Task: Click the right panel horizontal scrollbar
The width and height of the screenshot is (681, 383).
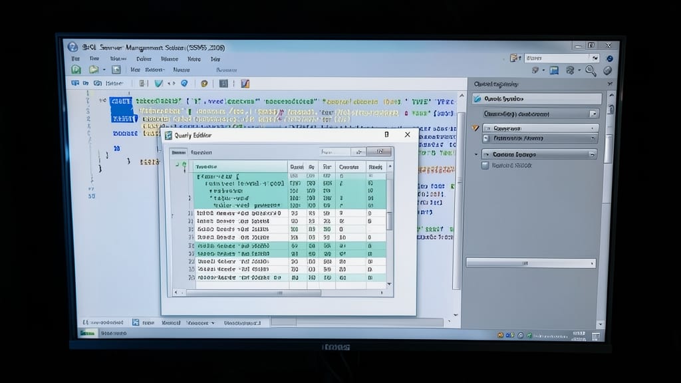Action: (x=531, y=263)
